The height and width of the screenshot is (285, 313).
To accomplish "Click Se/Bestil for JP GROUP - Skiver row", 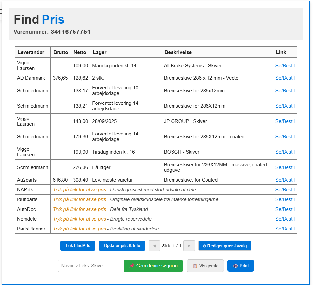I will tap(285, 121).
